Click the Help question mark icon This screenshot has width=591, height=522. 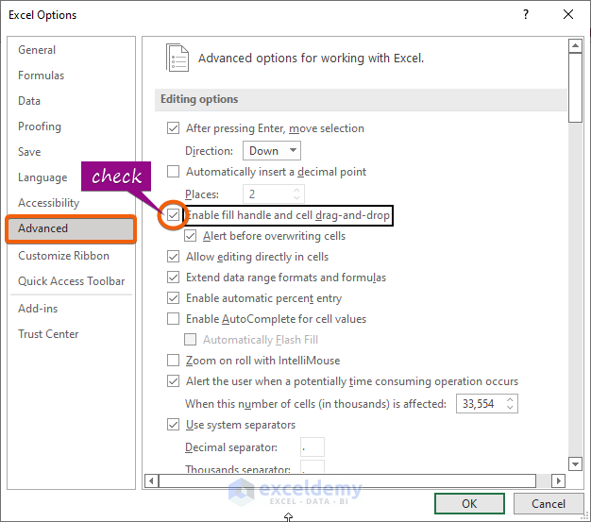pos(524,15)
